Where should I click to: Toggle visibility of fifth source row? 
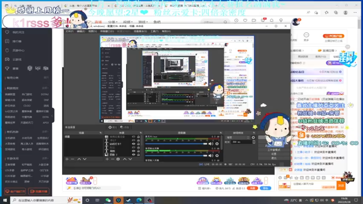[133, 151]
